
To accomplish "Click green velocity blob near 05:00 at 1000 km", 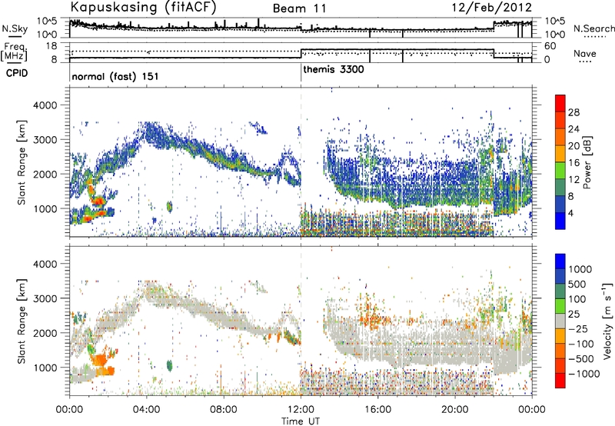I will point(169,365).
